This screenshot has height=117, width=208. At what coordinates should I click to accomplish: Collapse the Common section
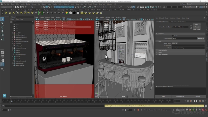point(157,34)
